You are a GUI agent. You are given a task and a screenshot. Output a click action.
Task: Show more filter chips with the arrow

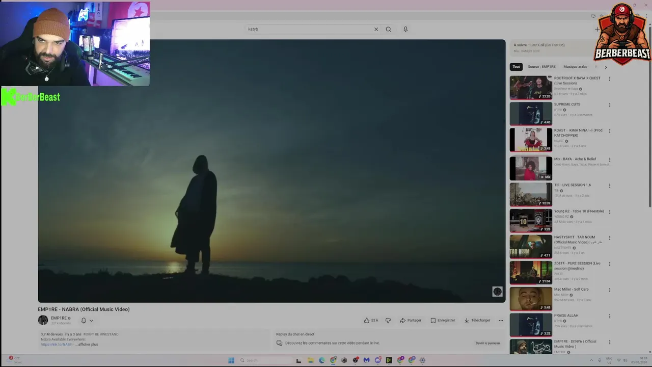pos(606,67)
